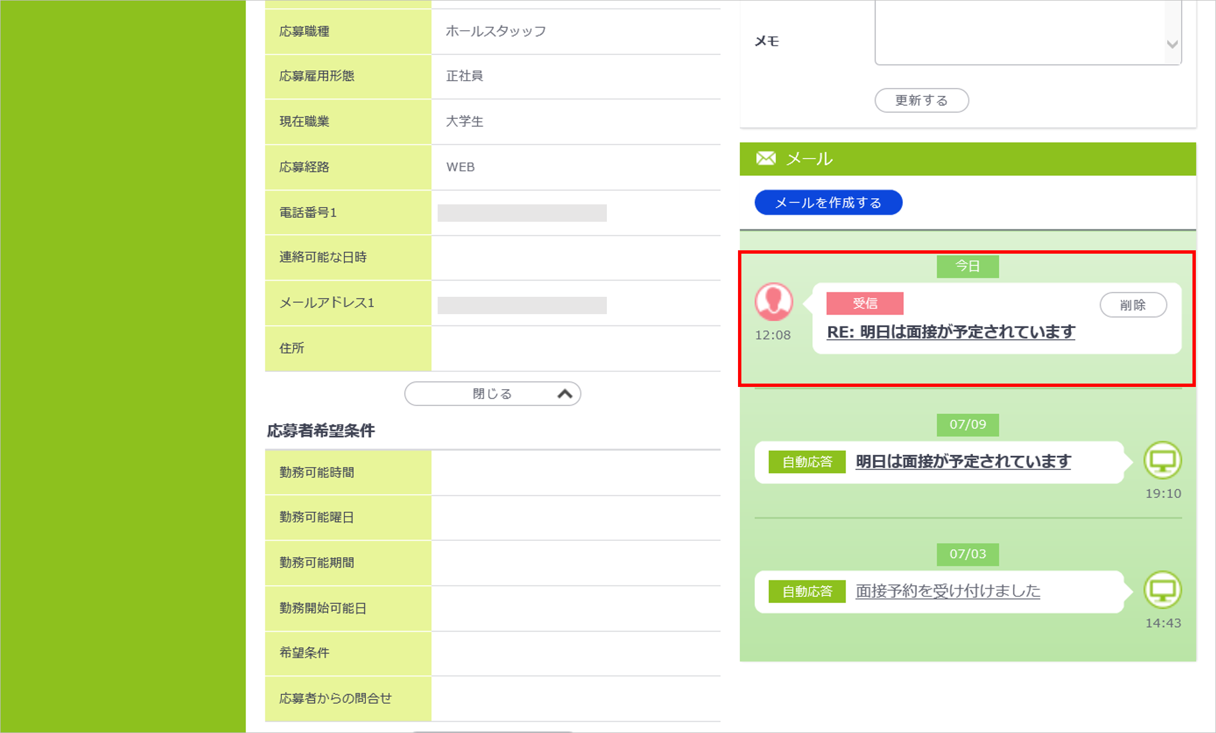This screenshot has width=1216, height=733.
Task: Delete the received mail with 削除
Action: click(x=1133, y=305)
